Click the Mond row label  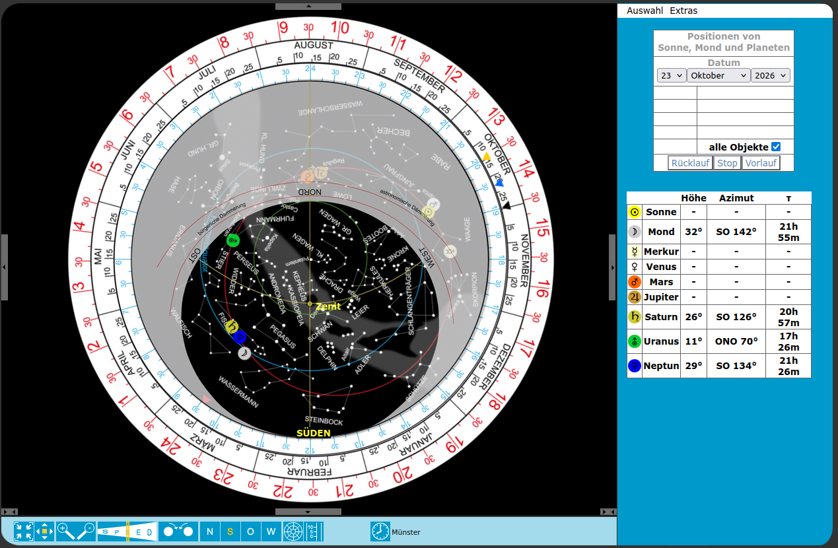(x=661, y=232)
